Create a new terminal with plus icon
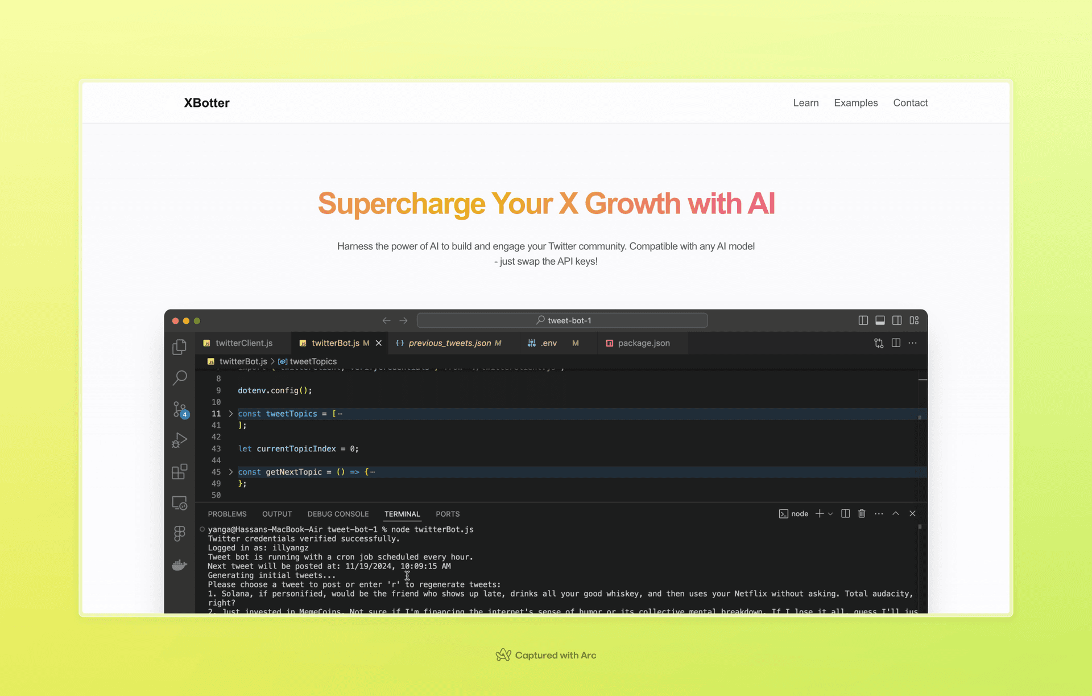 pyautogui.click(x=820, y=513)
